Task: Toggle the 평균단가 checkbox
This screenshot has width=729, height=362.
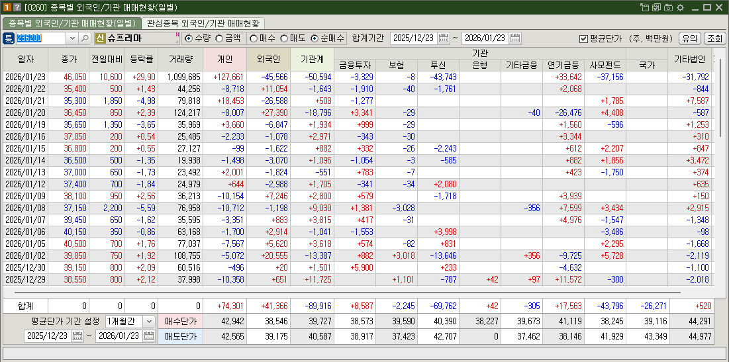Action: [584, 38]
